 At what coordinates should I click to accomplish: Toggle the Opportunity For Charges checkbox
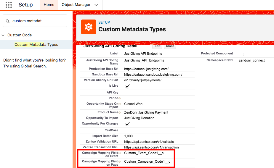(128, 124)
